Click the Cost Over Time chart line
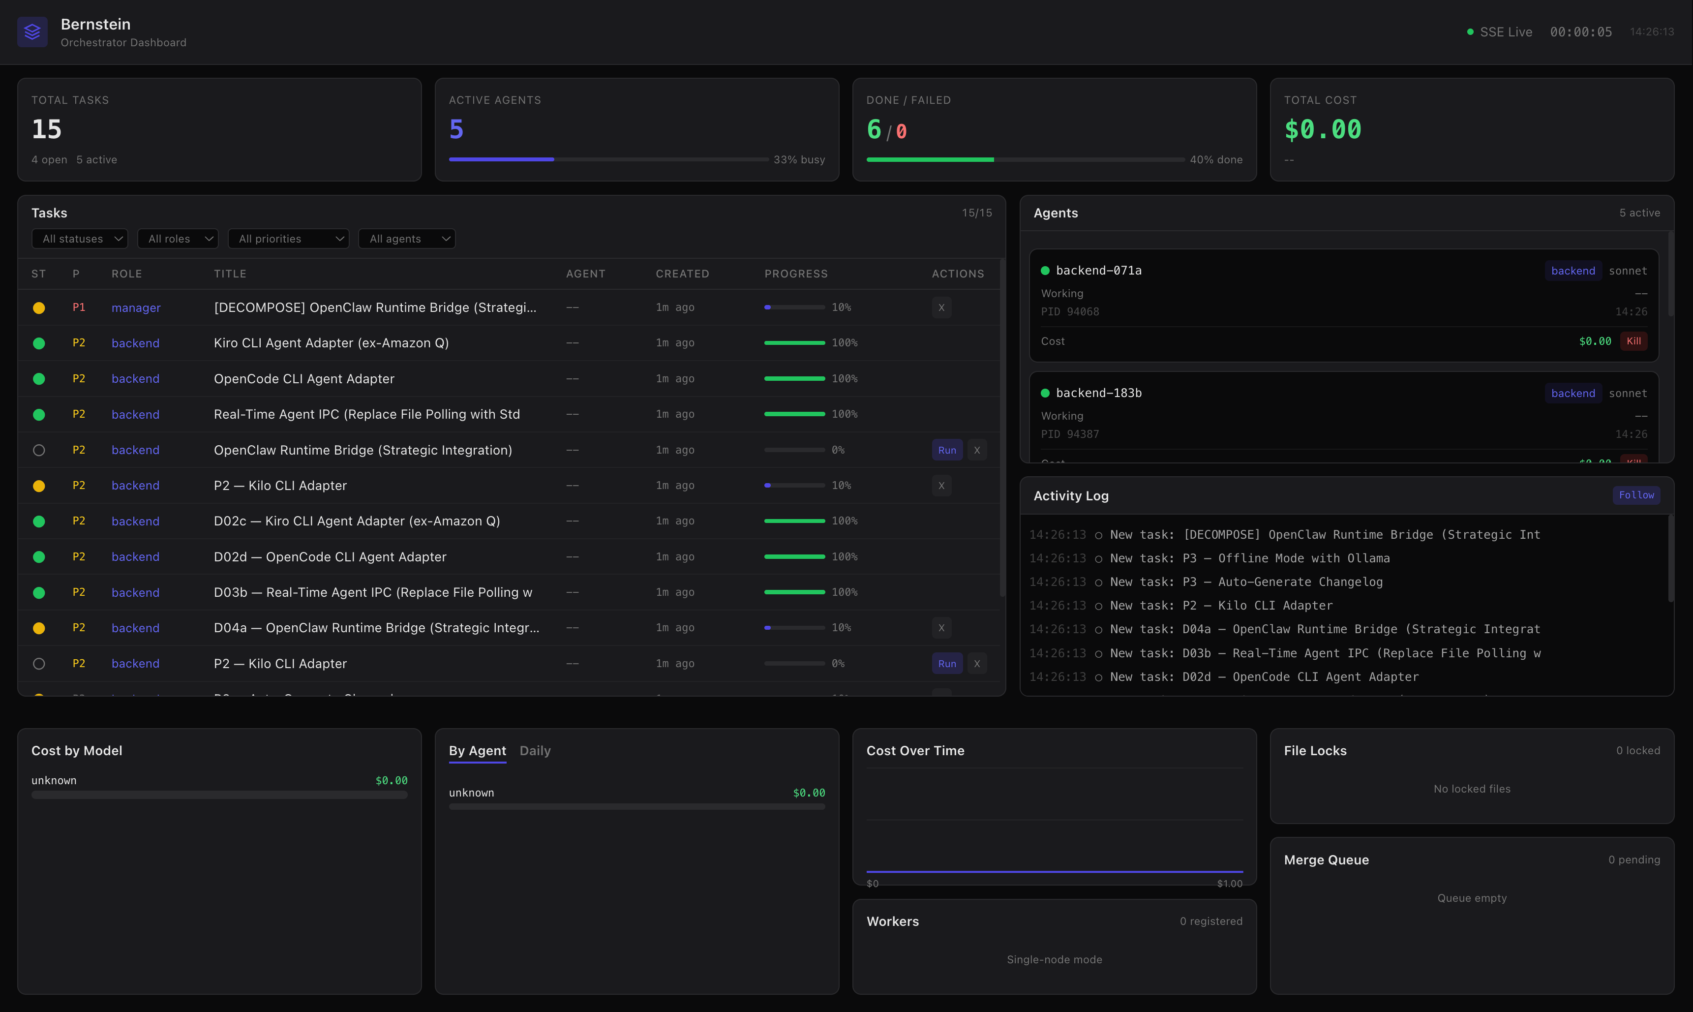 pos(1055,871)
